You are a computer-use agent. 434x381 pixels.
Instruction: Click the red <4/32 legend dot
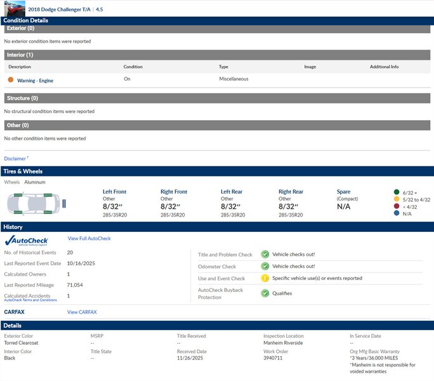397,206
